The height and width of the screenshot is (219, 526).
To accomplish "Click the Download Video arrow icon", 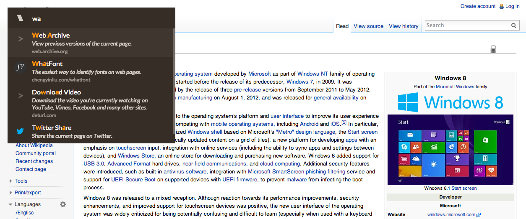I will [x=20, y=96].
